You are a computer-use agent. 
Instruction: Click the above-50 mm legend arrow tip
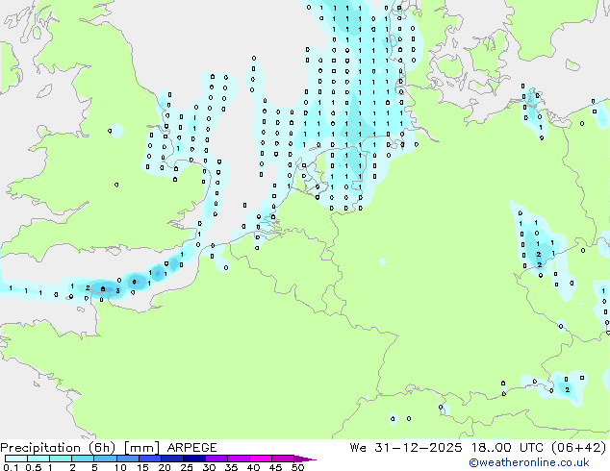[305, 459]
